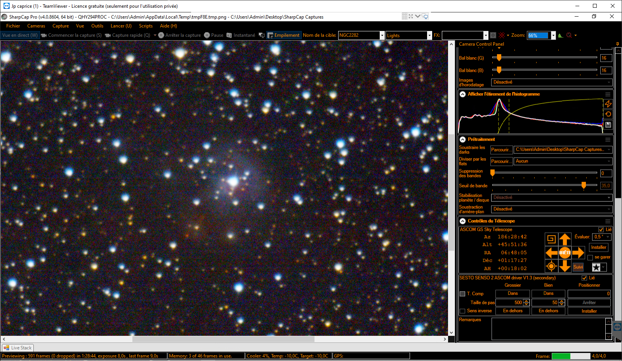
Task: Enable the T. Comp checkbox
Action: coord(462,294)
